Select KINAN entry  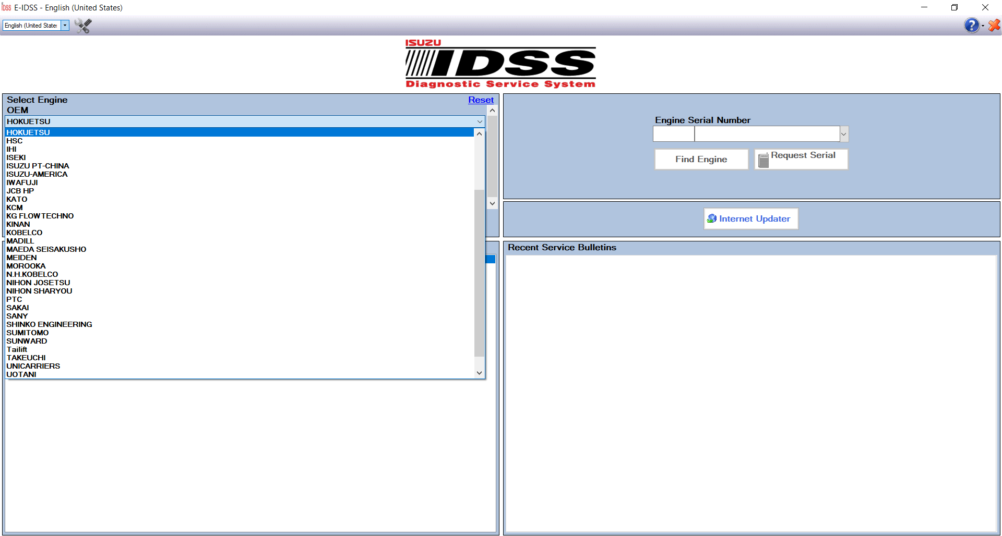tap(240, 224)
